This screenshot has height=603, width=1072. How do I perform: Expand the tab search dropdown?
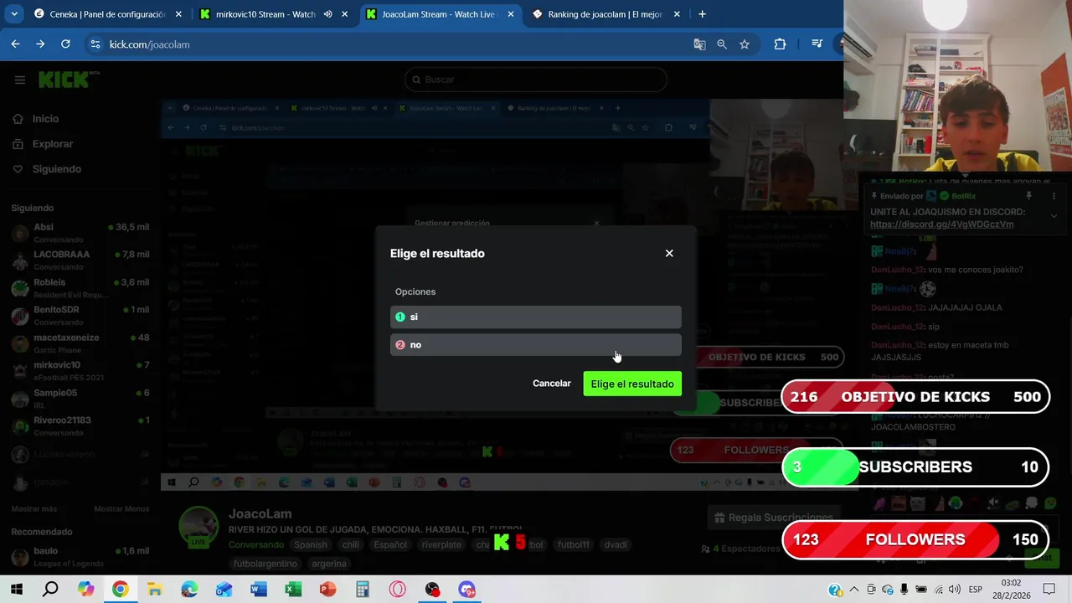(x=14, y=13)
